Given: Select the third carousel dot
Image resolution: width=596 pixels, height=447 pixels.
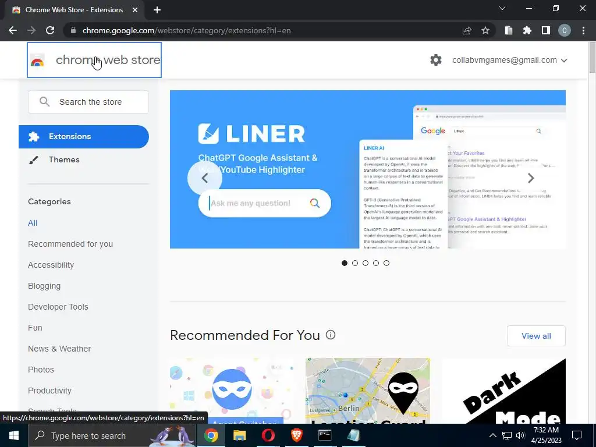Looking at the screenshot, I should (366, 263).
